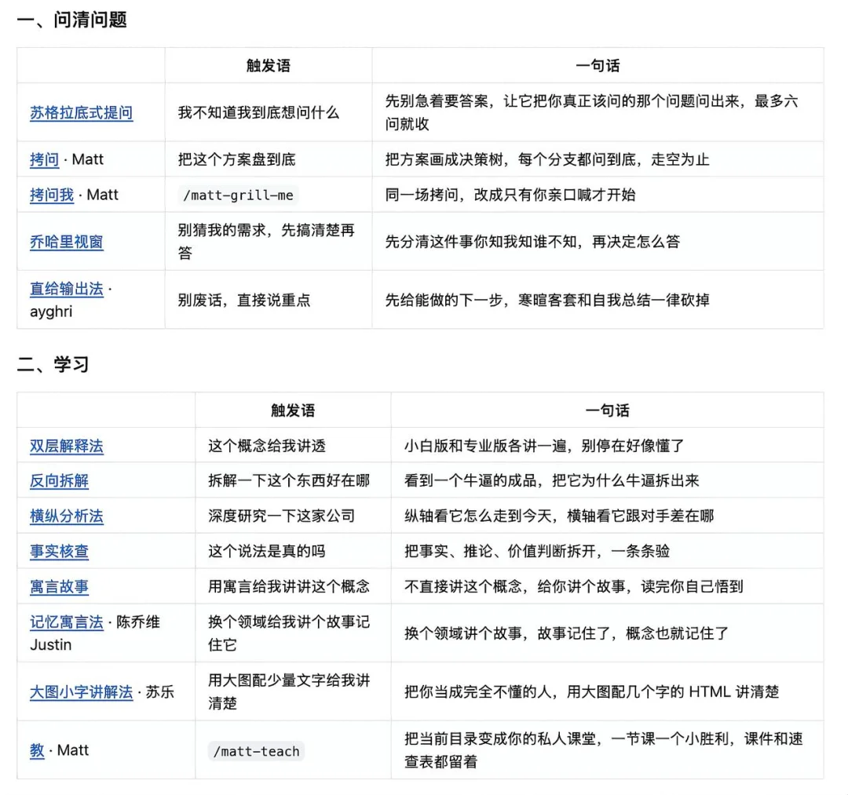The width and height of the screenshot is (848, 795).
Task: Open the 事实核查 link
Action: (x=59, y=551)
